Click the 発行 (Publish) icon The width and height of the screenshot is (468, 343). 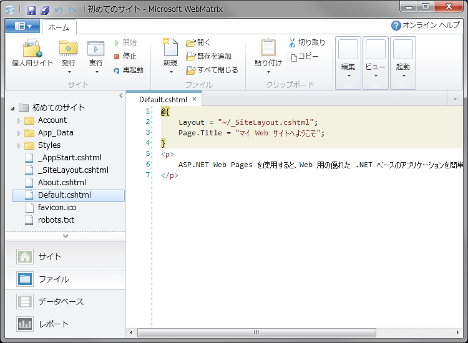point(69,49)
